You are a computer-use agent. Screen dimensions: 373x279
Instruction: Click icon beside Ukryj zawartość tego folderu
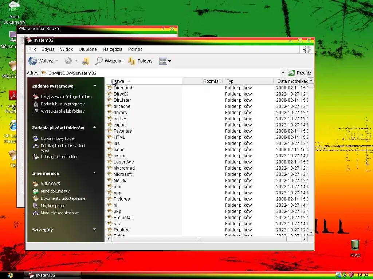click(36, 97)
